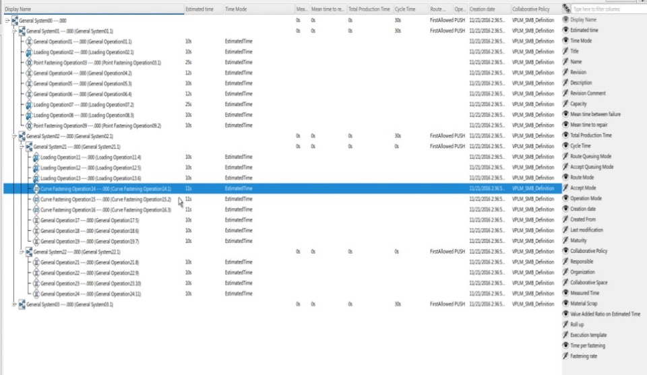Expand the General System03 node
Viewport: 647px width, 375px height.
point(14,304)
